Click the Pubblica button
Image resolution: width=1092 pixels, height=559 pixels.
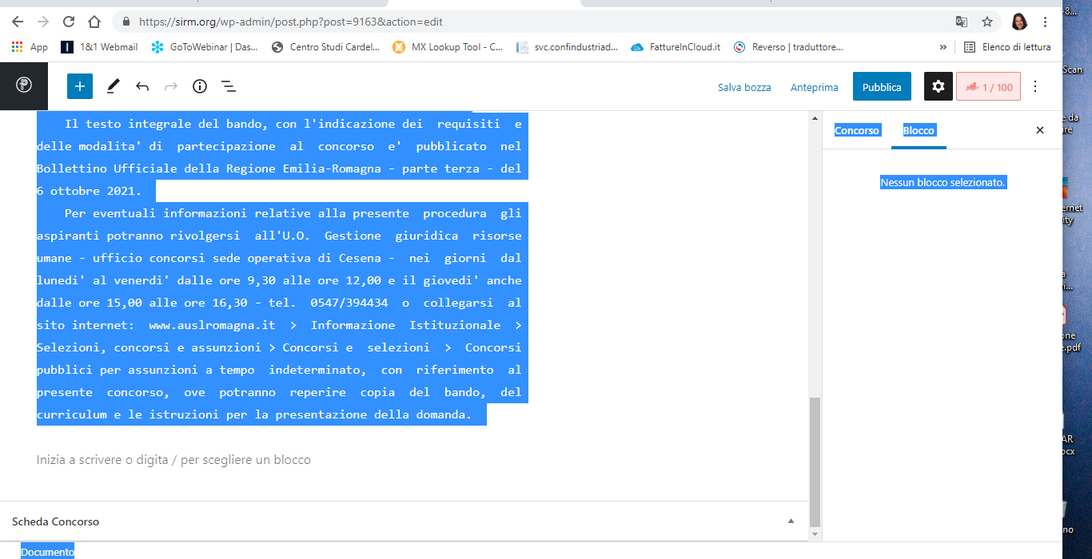coord(882,87)
